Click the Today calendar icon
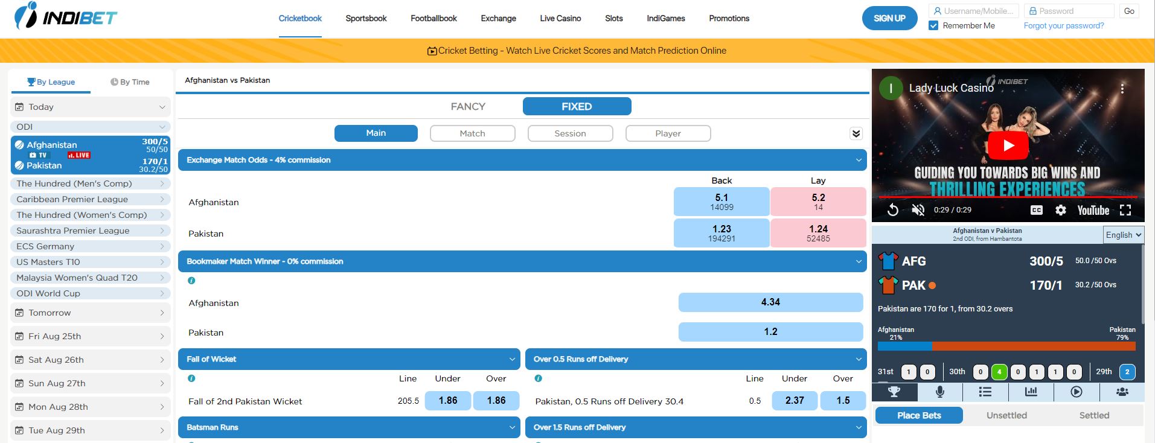This screenshot has width=1155, height=443. click(19, 107)
